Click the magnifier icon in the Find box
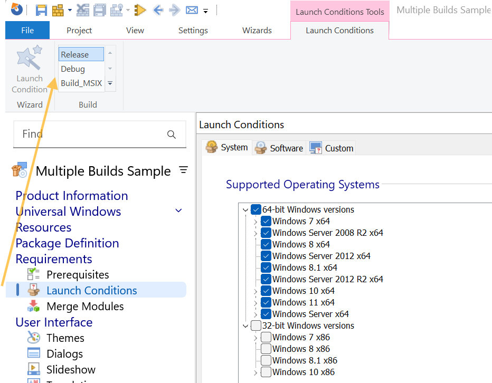492x383 pixels. coord(172,134)
